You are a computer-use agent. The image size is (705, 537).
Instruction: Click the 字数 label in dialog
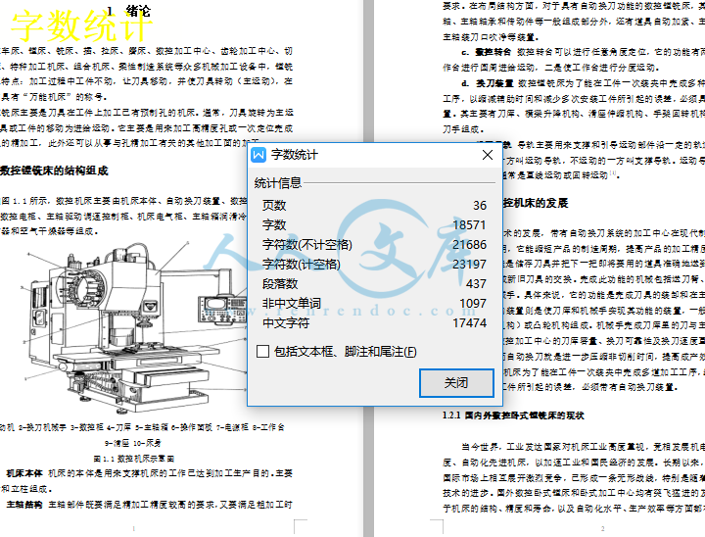pyautogui.click(x=274, y=225)
